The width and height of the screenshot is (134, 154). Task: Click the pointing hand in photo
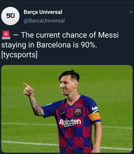tap(28, 90)
